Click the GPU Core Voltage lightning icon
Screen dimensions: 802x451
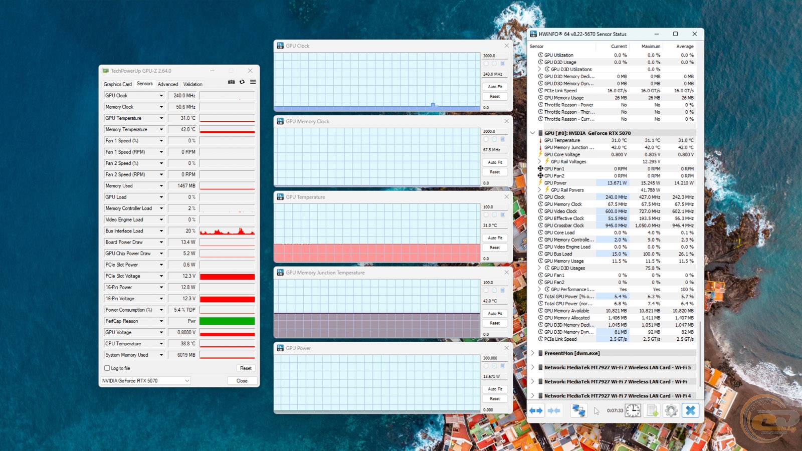coord(540,154)
